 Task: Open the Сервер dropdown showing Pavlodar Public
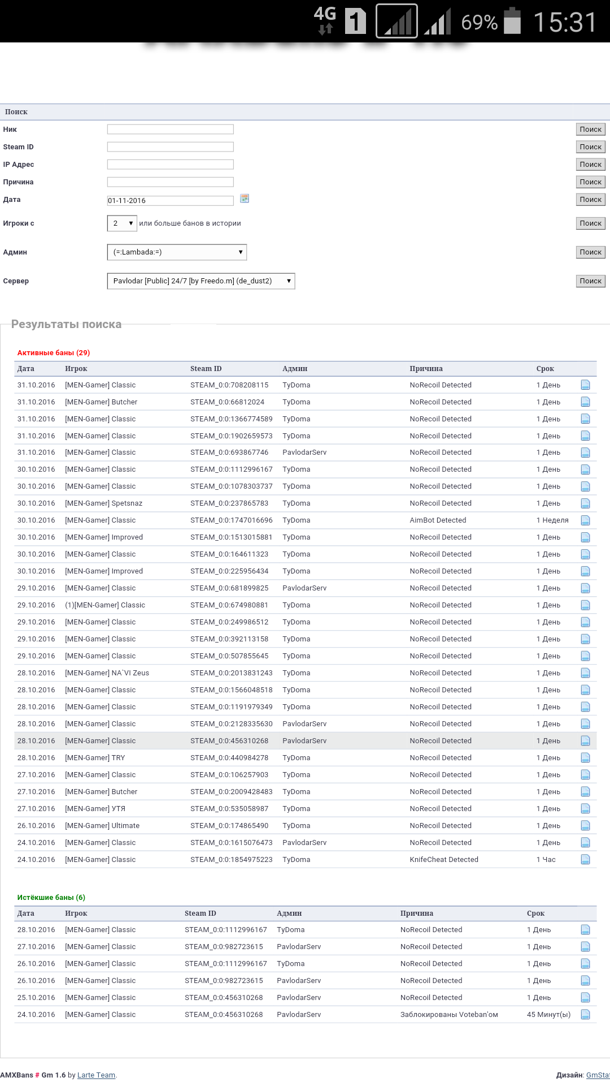click(201, 281)
